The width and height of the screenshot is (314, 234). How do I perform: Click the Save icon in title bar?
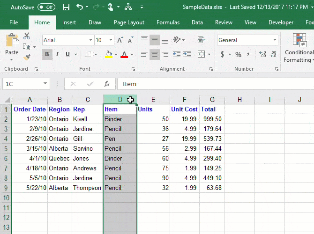[66, 7]
